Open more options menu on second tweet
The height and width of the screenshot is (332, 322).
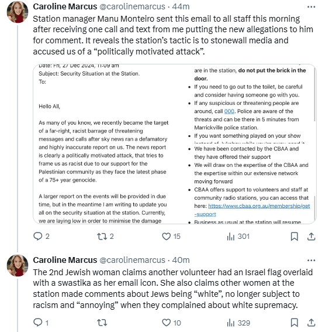pos(311,261)
